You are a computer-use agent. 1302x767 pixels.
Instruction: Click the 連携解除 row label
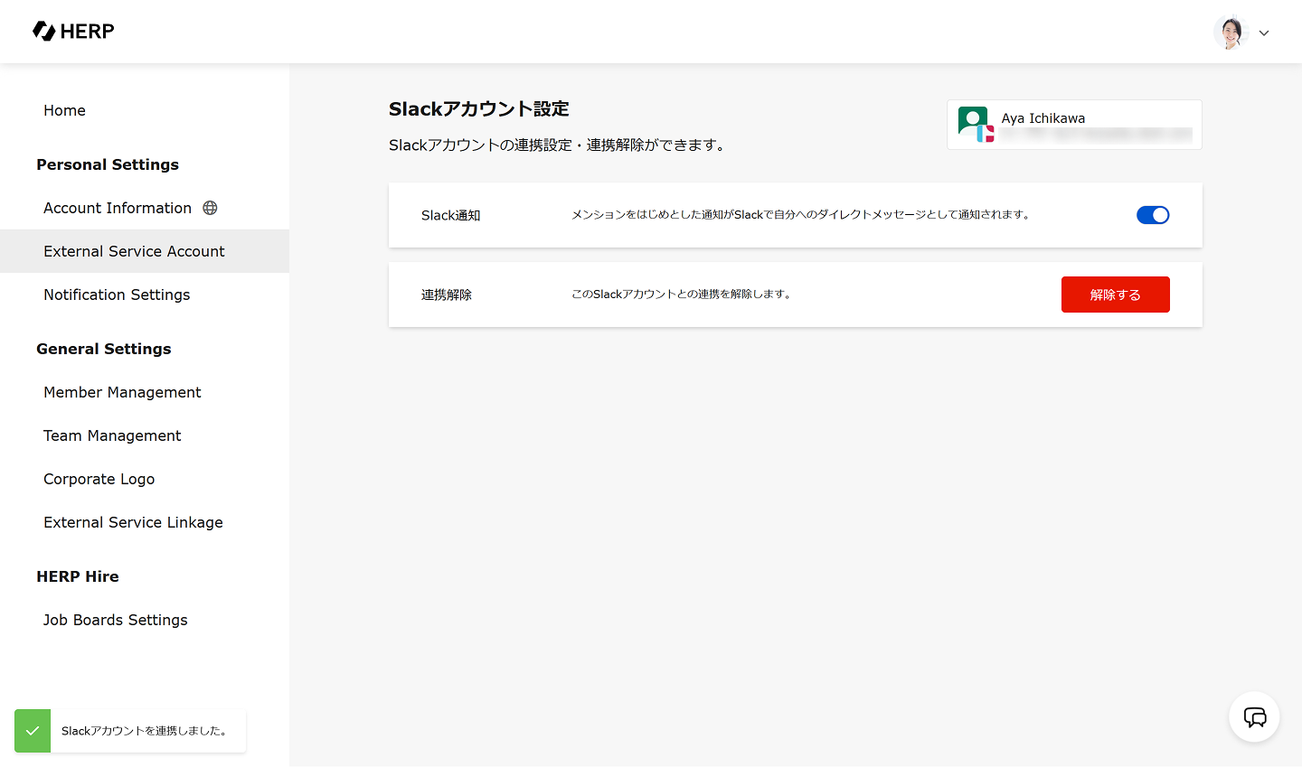pyautogui.click(x=447, y=295)
